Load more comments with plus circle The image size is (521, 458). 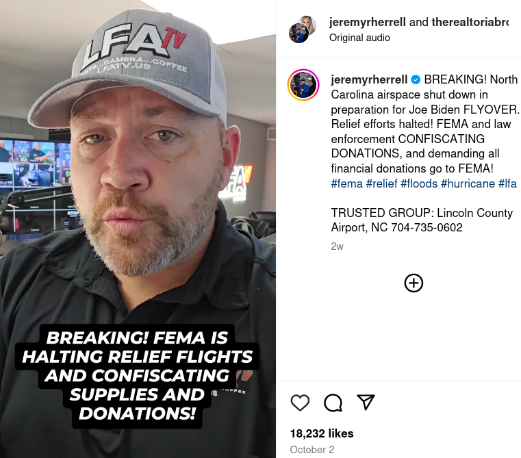pos(414,283)
